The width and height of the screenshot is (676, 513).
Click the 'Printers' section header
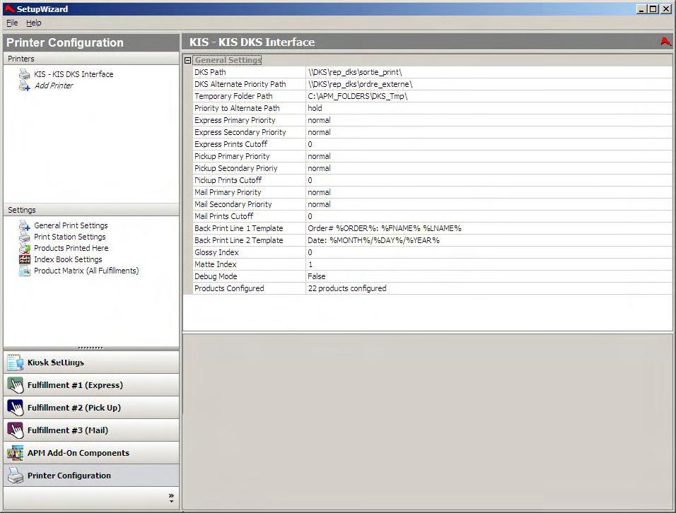pos(91,59)
